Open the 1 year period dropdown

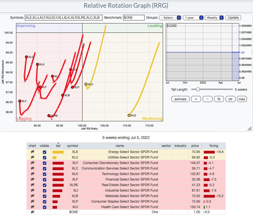(193, 18)
